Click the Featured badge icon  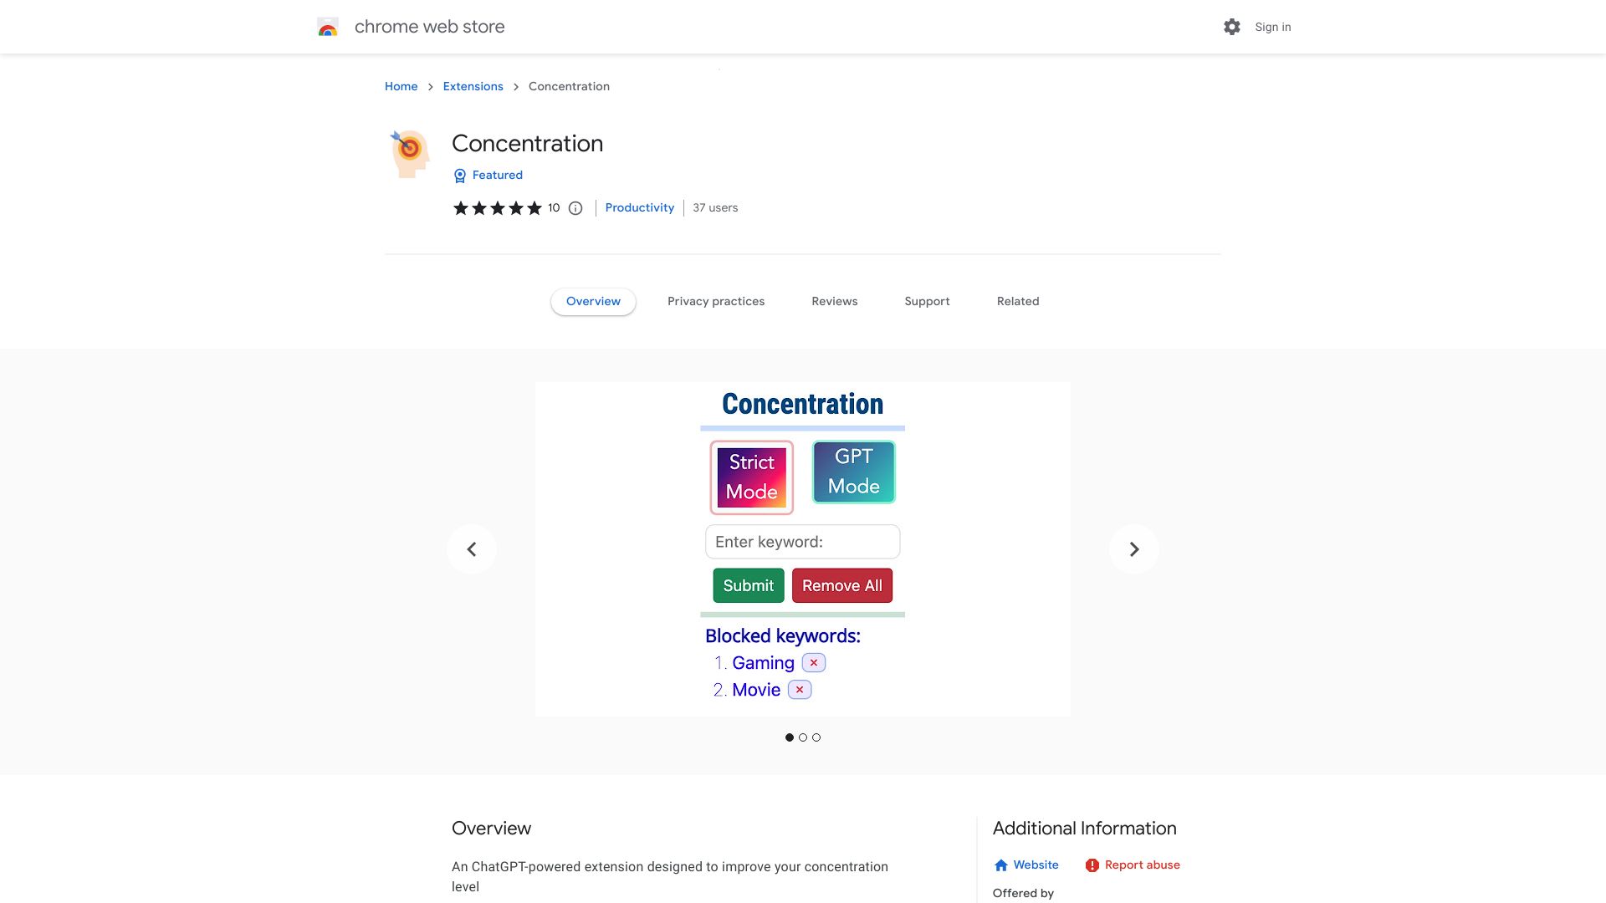pos(459,176)
